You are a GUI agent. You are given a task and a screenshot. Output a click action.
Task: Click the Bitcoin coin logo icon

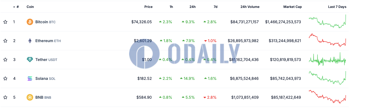[30, 22]
